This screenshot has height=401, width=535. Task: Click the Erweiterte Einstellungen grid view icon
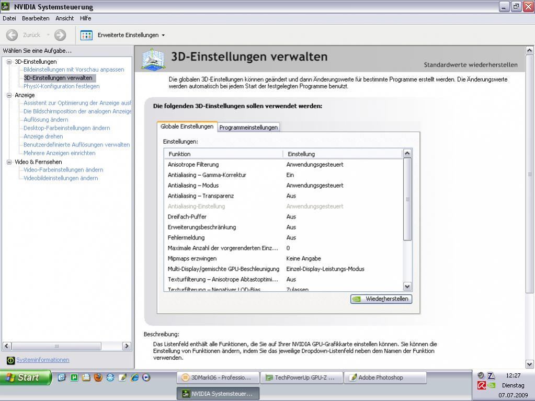(86, 35)
